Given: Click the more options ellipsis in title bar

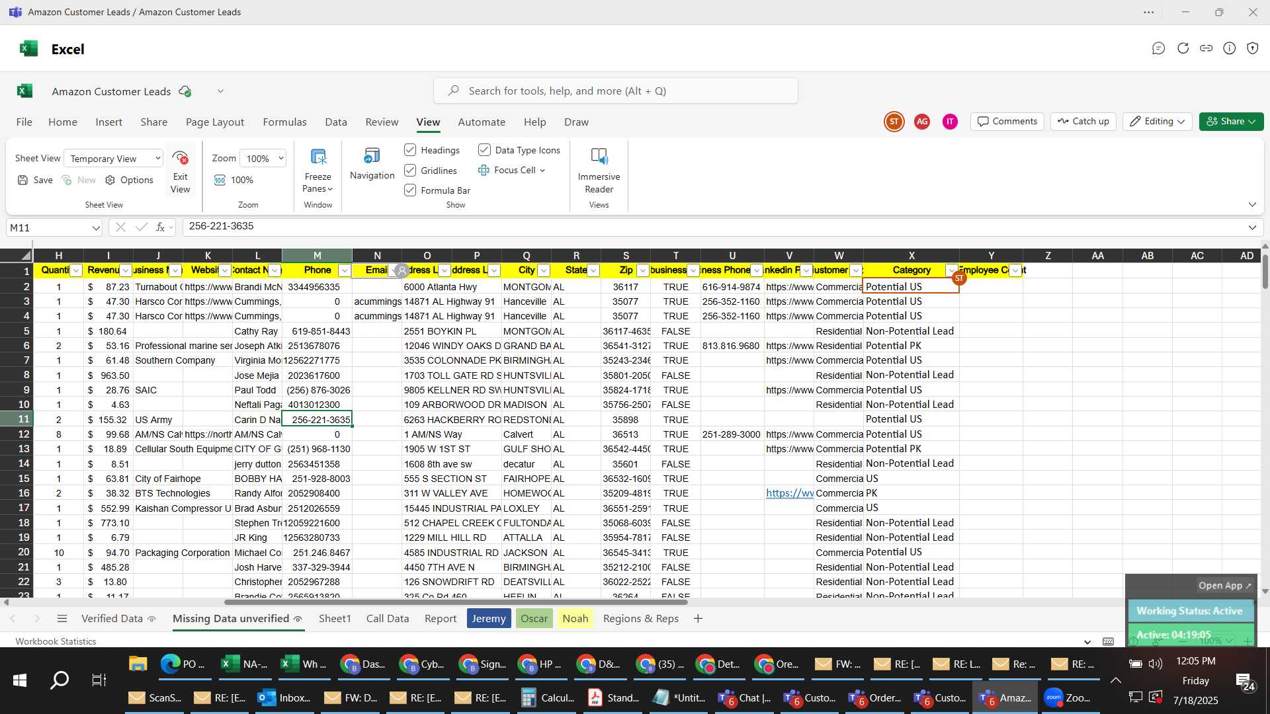Looking at the screenshot, I should pyautogui.click(x=1149, y=12).
